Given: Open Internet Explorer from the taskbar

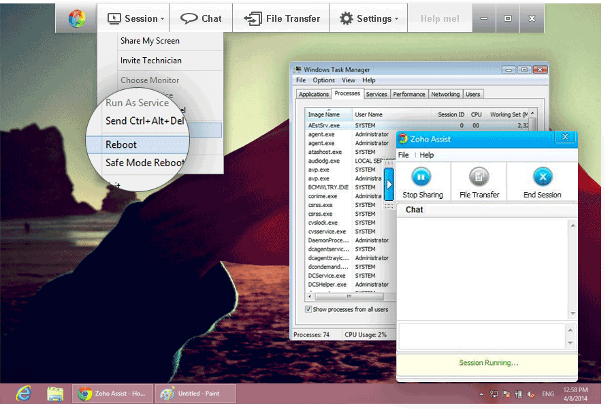Looking at the screenshot, I should click(x=24, y=393).
